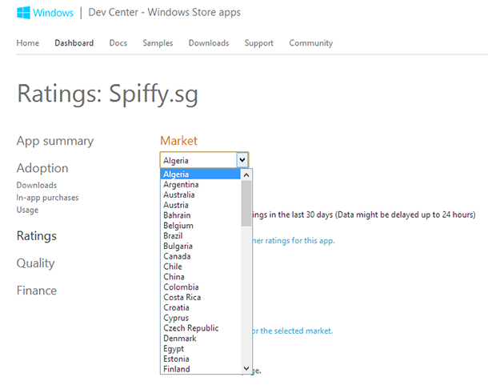Choose Denmark from the market list
Viewport: 488px width, 389px height.
click(x=201, y=339)
